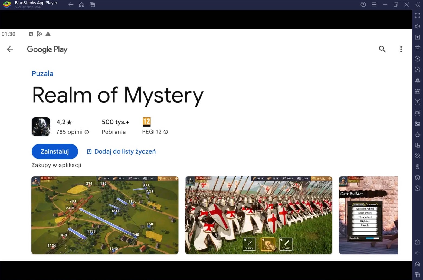423x280 pixels.
Task: Install APK via sidebar icon
Action: [417, 91]
